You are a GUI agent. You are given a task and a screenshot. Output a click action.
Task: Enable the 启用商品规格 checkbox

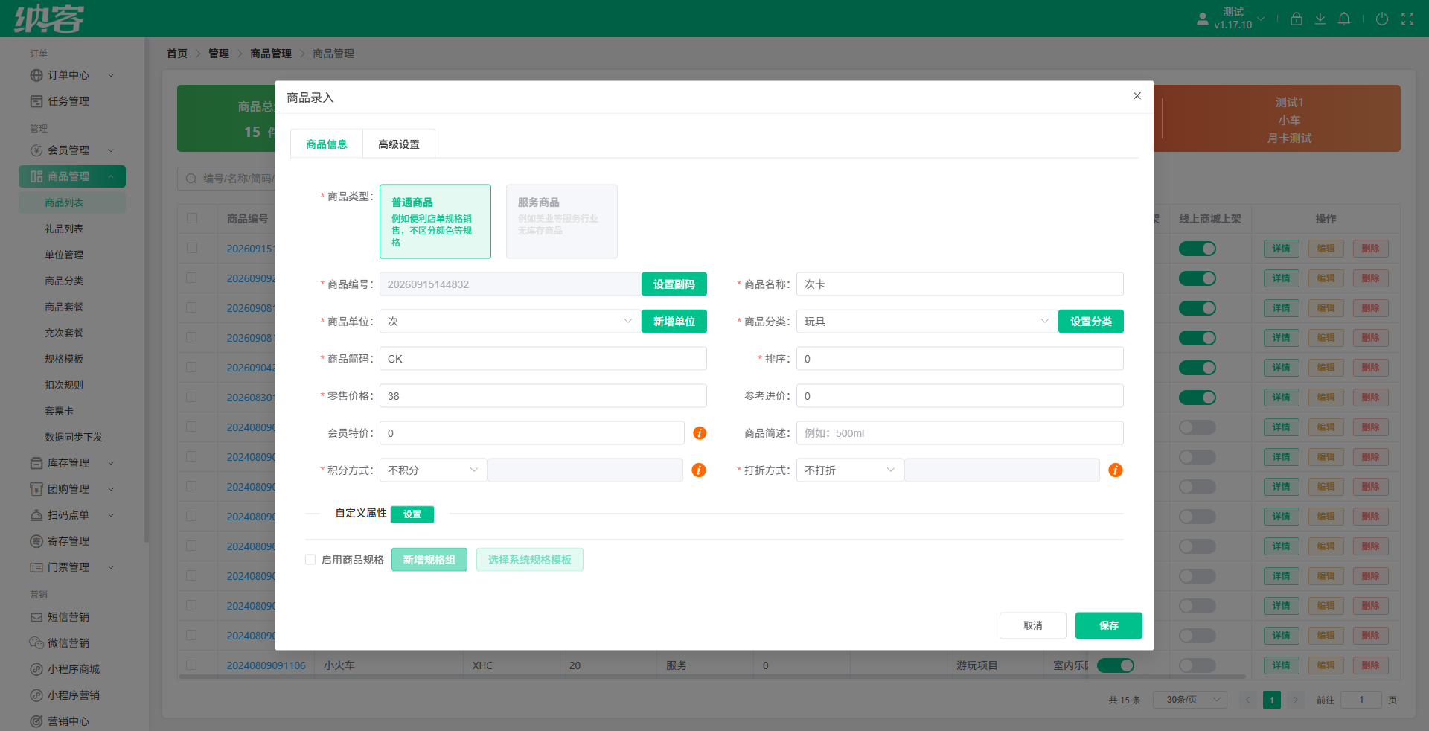[310, 560]
